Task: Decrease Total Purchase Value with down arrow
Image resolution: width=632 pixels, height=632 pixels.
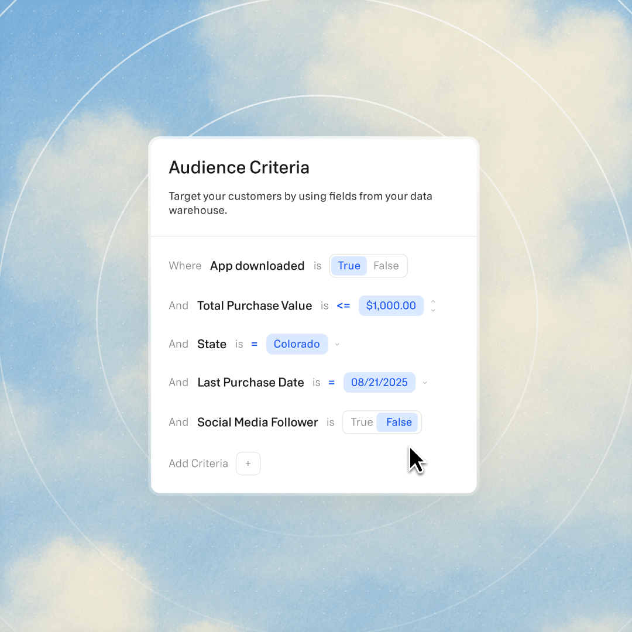Action: point(433,310)
